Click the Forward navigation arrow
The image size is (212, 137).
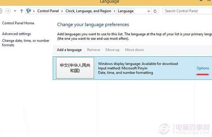coord(8,11)
